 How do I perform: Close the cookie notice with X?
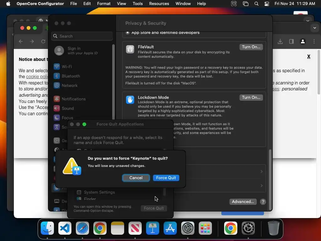coord(309,56)
